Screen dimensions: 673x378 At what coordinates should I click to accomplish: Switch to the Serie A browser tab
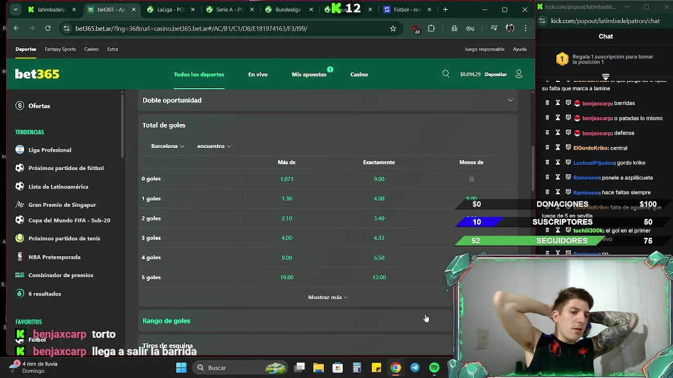click(229, 9)
